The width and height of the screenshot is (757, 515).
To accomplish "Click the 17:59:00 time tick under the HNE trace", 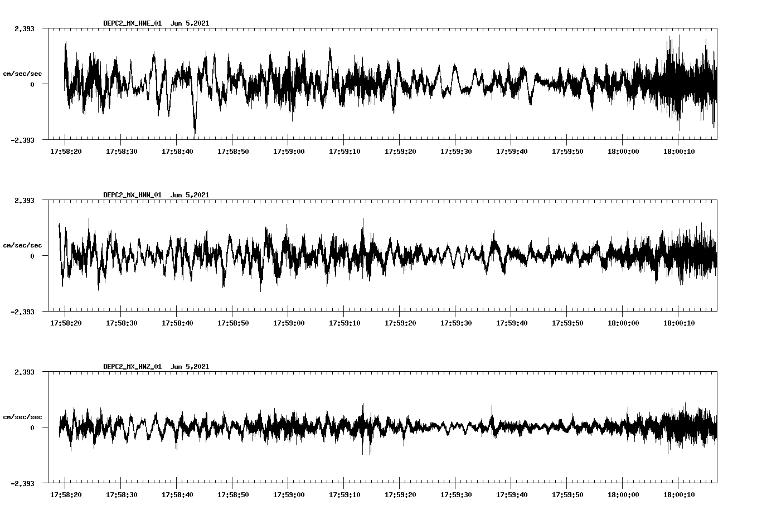I will pyautogui.click(x=288, y=150).
